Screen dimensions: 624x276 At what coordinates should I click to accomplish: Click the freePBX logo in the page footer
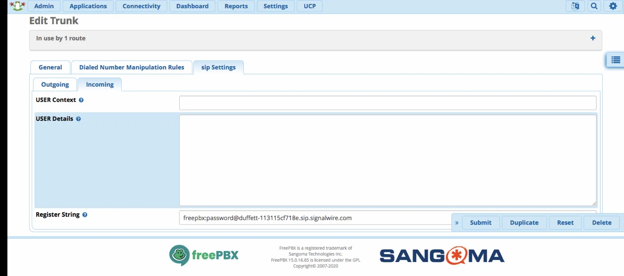coord(204,255)
